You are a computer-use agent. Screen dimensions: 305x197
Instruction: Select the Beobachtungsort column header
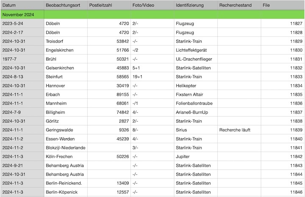click(x=64, y=5)
